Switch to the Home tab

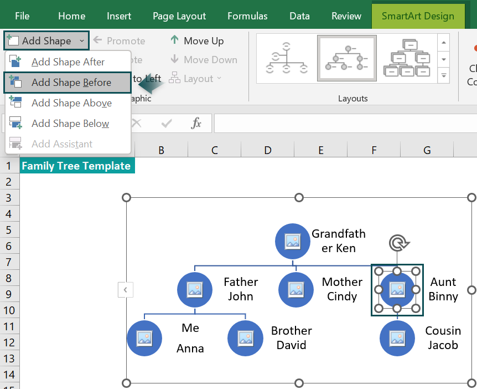(x=72, y=16)
